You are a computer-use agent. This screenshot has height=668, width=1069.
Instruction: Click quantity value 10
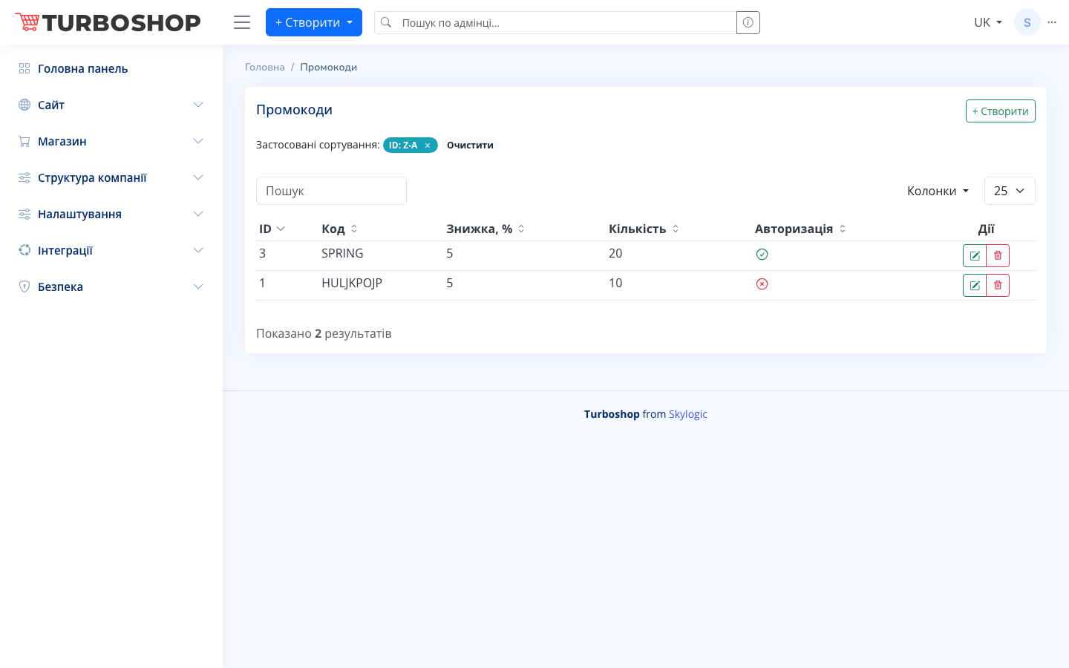pos(615,283)
